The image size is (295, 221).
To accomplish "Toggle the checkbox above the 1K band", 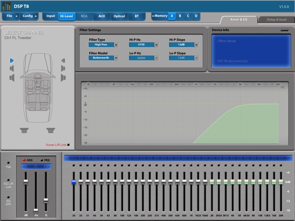I will click(x=191, y=166).
